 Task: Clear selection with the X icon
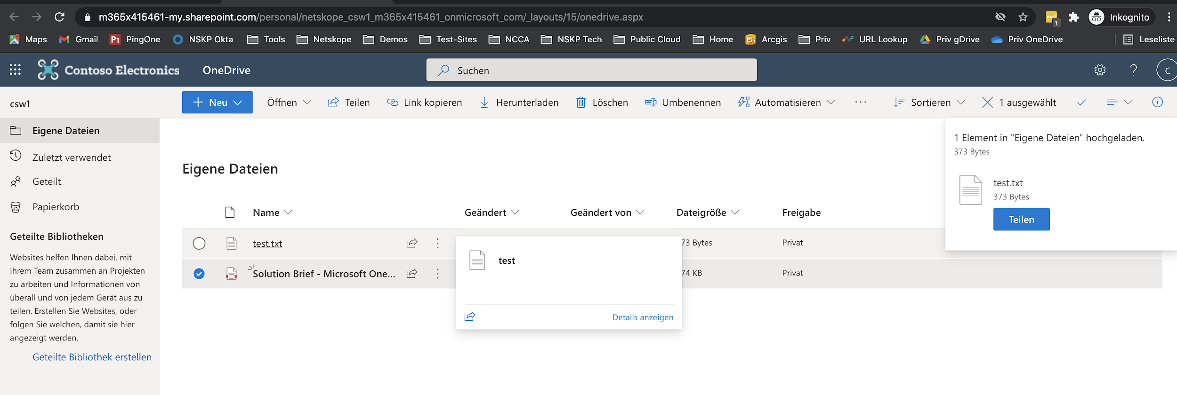point(987,103)
